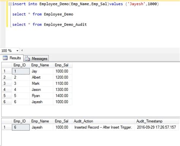Select cell with name Mark
The height and width of the screenshot is (146, 180).
click(41, 83)
